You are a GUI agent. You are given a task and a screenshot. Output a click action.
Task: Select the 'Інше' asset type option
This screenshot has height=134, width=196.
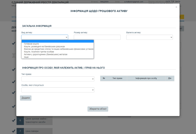point(26,57)
